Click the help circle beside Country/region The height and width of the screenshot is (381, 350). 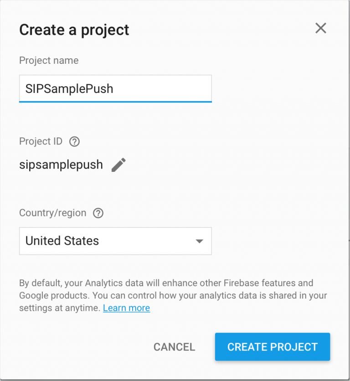[98, 213]
